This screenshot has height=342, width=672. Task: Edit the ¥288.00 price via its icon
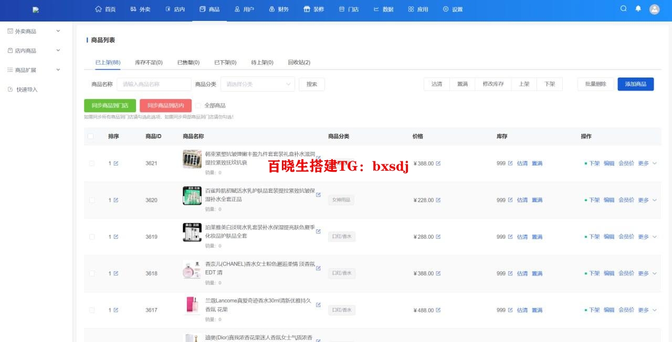(438, 237)
